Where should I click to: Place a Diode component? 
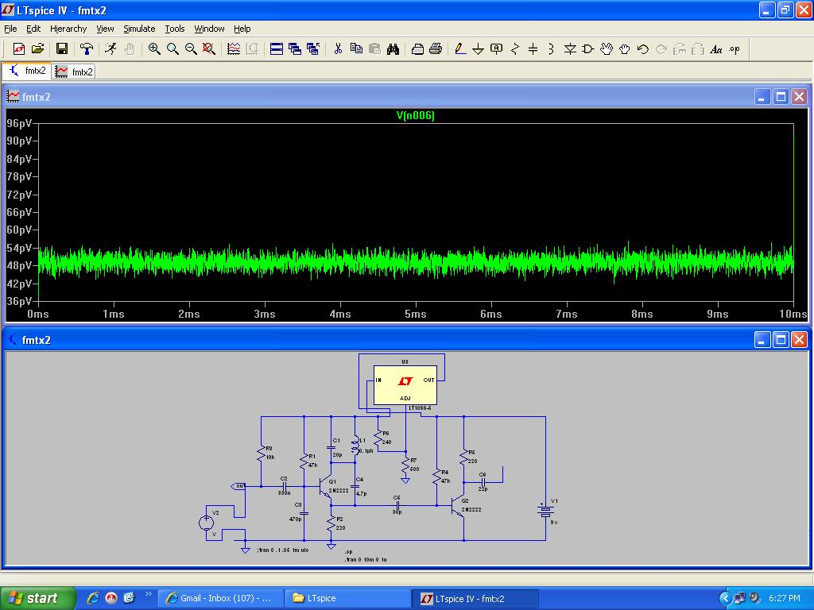coord(570,48)
